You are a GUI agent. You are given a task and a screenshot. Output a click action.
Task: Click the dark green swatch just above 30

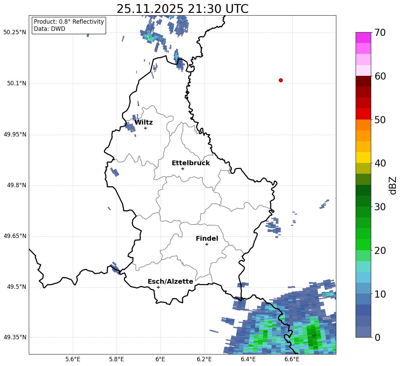coord(363,201)
